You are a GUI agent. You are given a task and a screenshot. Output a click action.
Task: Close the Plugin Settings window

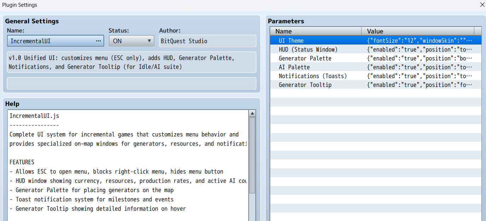482,5
